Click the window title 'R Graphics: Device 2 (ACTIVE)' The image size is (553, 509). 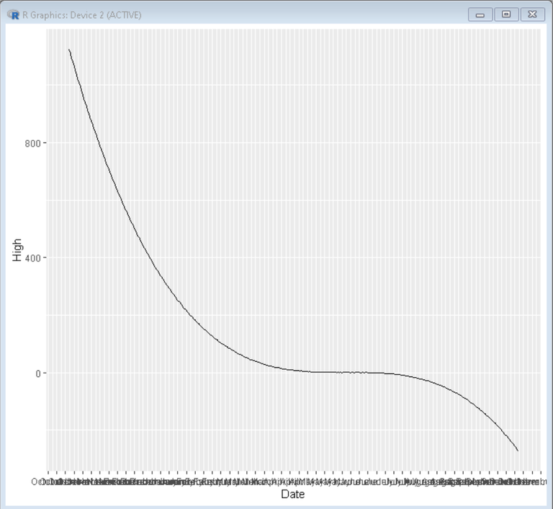(x=82, y=15)
